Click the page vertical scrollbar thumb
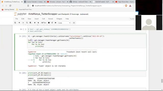 (162, 81)
